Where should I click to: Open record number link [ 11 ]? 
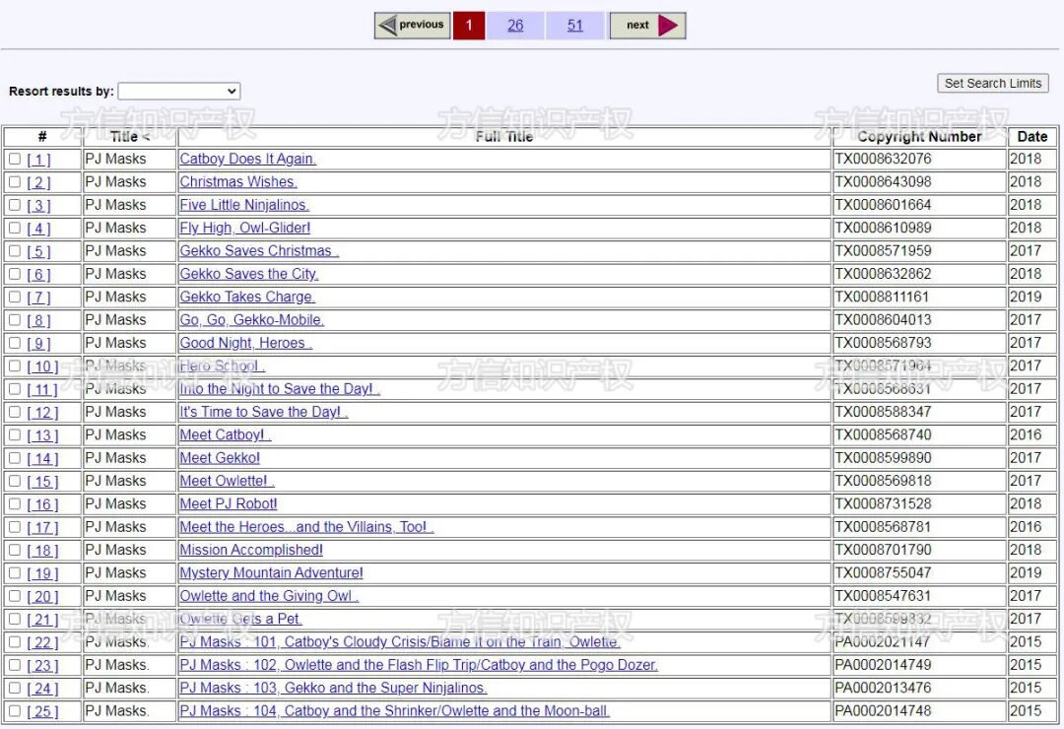(x=42, y=389)
